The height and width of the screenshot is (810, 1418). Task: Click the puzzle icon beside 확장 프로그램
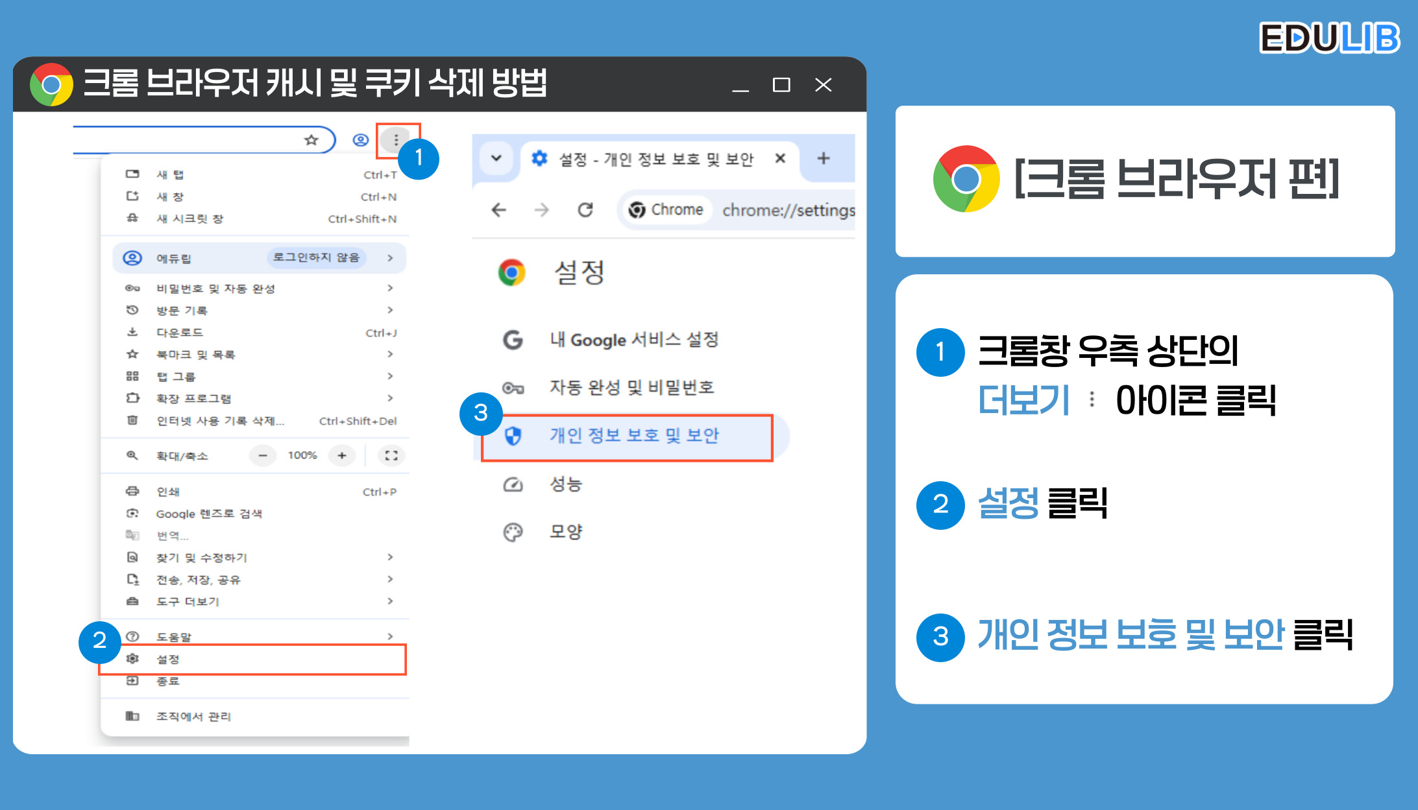click(132, 398)
